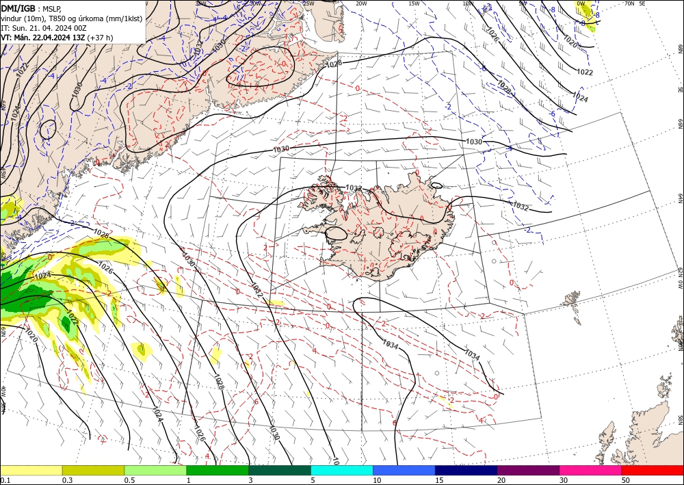Click the purple 20 mm legend swatch
This screenshot has width=684, height=485.
(528, 470)
